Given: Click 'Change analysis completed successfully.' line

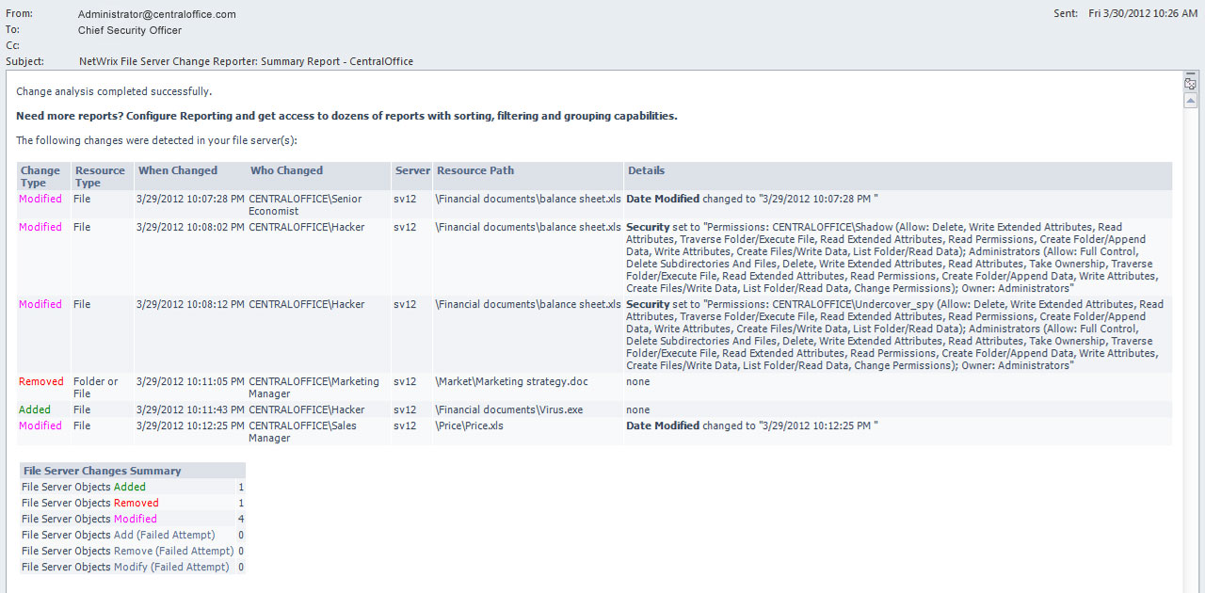Looking at the screenshot, I should coord(114,91).
